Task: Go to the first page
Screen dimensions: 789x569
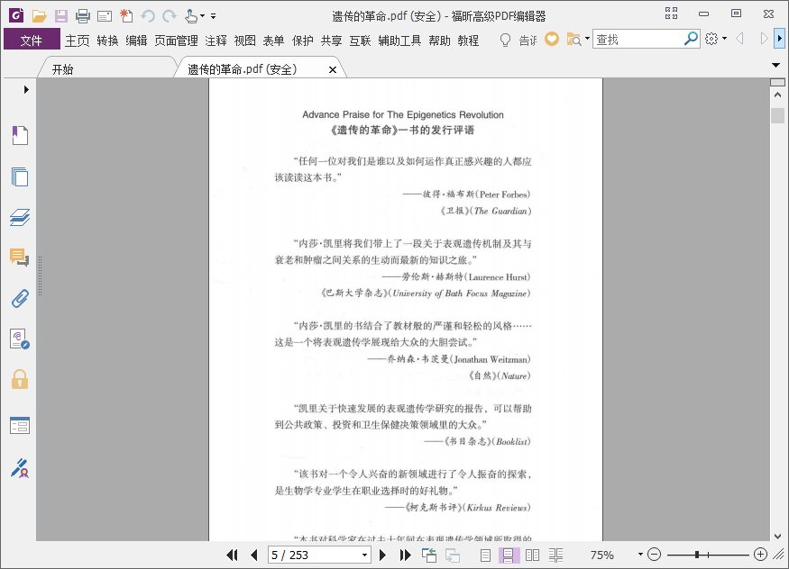Action: click(232, 555)
